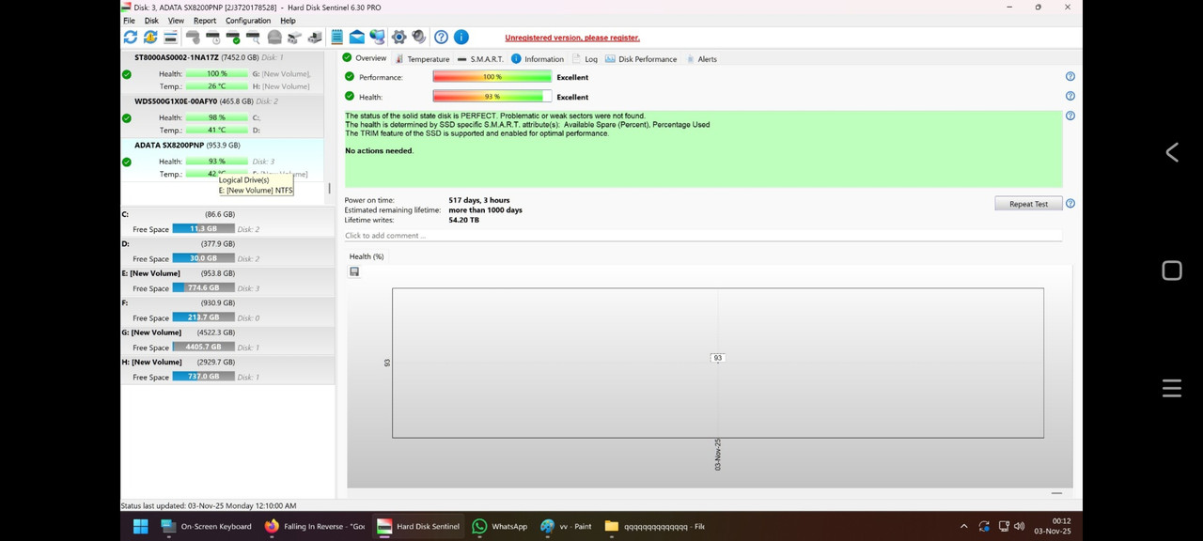Viewport: 1203px width, 541px height.
Task: Click the help icon beside status text box
Action: point(1070,116)
